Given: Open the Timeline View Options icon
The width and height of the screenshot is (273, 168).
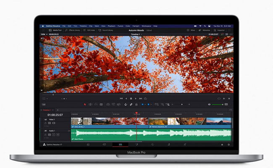Looking at the screenshot, I should 44,105.
